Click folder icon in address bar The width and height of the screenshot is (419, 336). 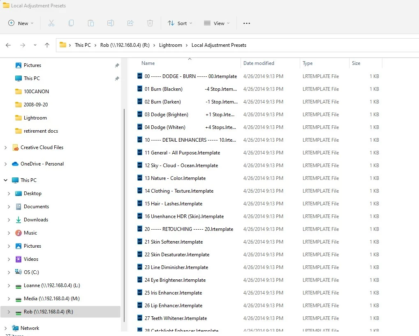tap(63, 45)
